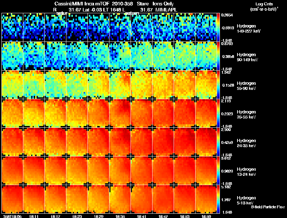Viewport: 287px width, 218px height.
Task: Click the Cassini/MIMI Inca mTOF title text
Action: point(82,4)
